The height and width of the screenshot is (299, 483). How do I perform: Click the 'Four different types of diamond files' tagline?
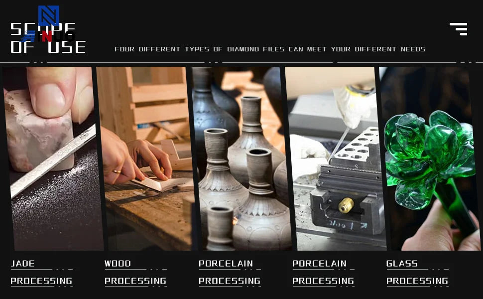click(x=270, y=49)
